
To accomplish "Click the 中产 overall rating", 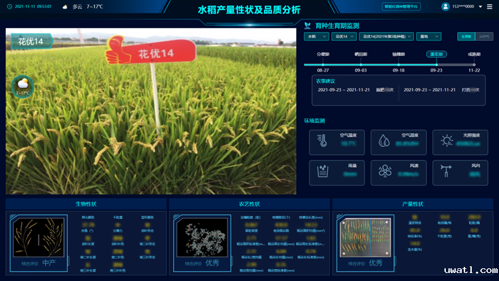I will [x=49, y=263].
